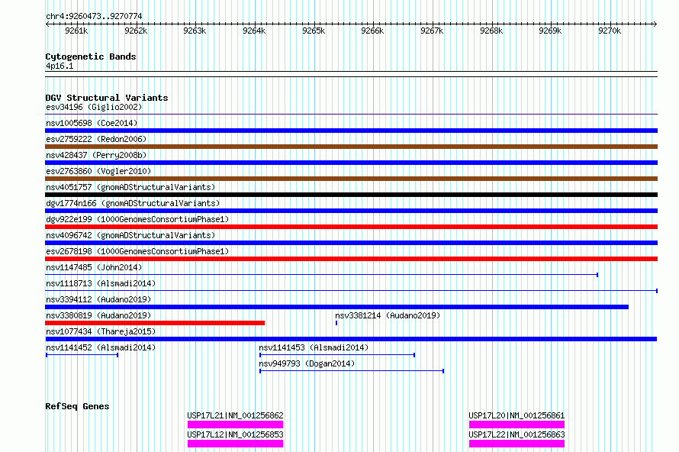Click the blue span line of nsv949793
Screen dimensions: 679x452
(352, 371)
